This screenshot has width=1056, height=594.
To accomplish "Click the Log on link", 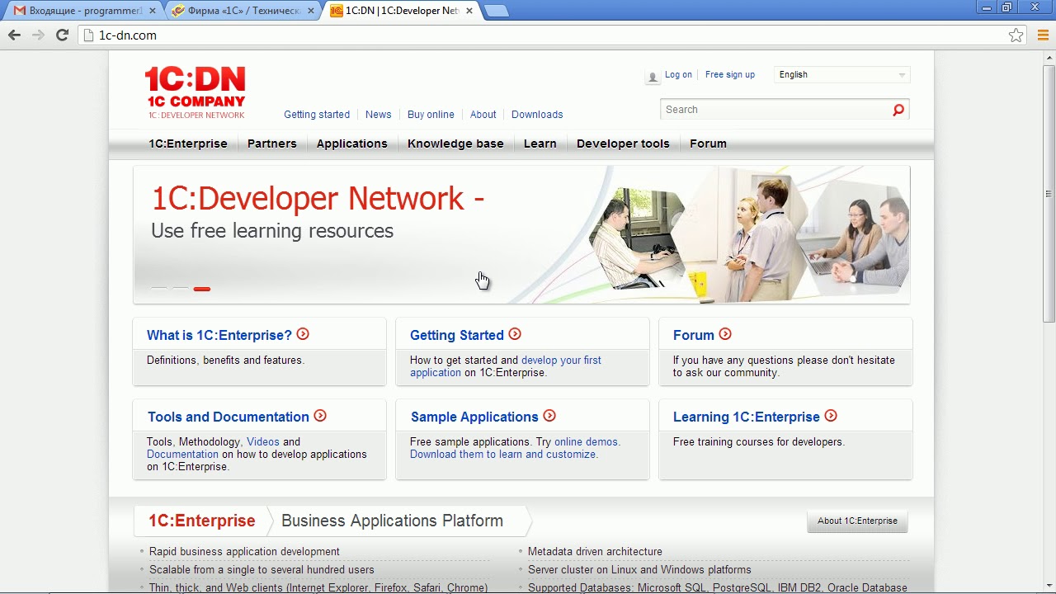I will [678, 74].
